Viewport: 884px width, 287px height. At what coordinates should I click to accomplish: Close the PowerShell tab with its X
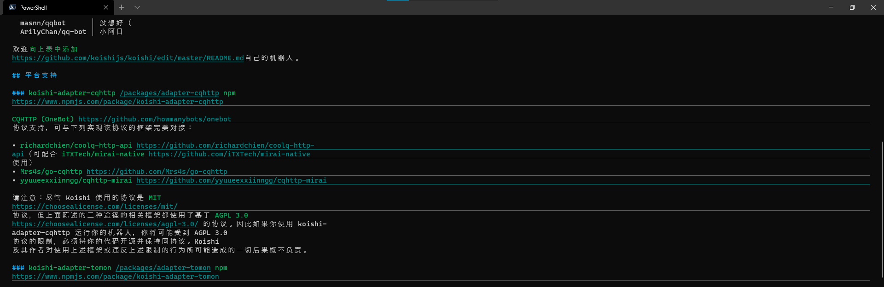(106, 7)
